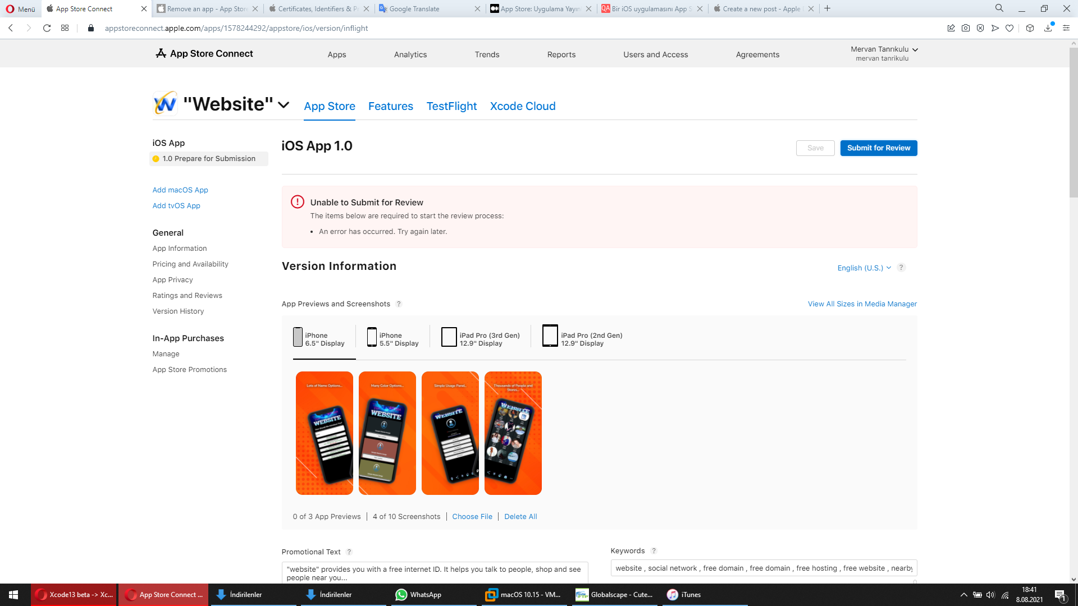This screenshot has height=606, width=1078.
Task: Open help for App Previews and Screenshots
Action: (x=399, y=304)
